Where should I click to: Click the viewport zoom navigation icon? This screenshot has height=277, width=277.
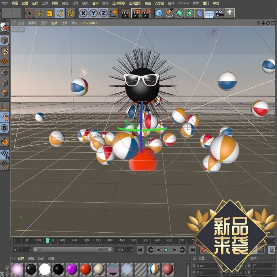264,23
